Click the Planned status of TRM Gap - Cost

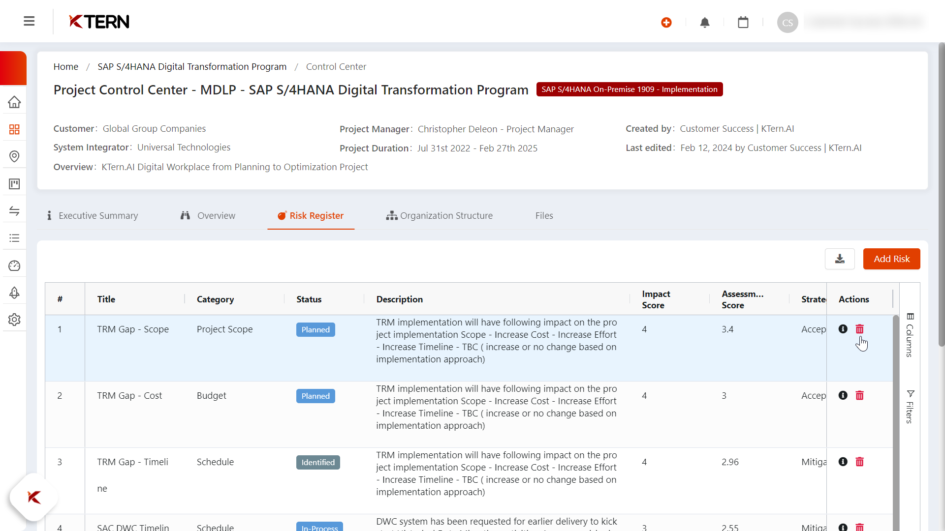click(315, 396)
